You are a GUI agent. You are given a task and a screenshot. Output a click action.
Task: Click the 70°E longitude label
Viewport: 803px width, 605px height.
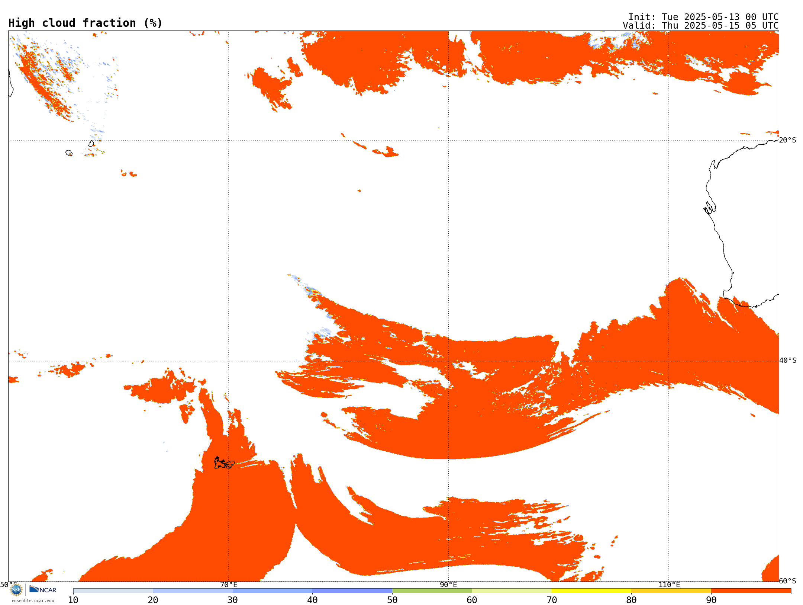[229, 585]
